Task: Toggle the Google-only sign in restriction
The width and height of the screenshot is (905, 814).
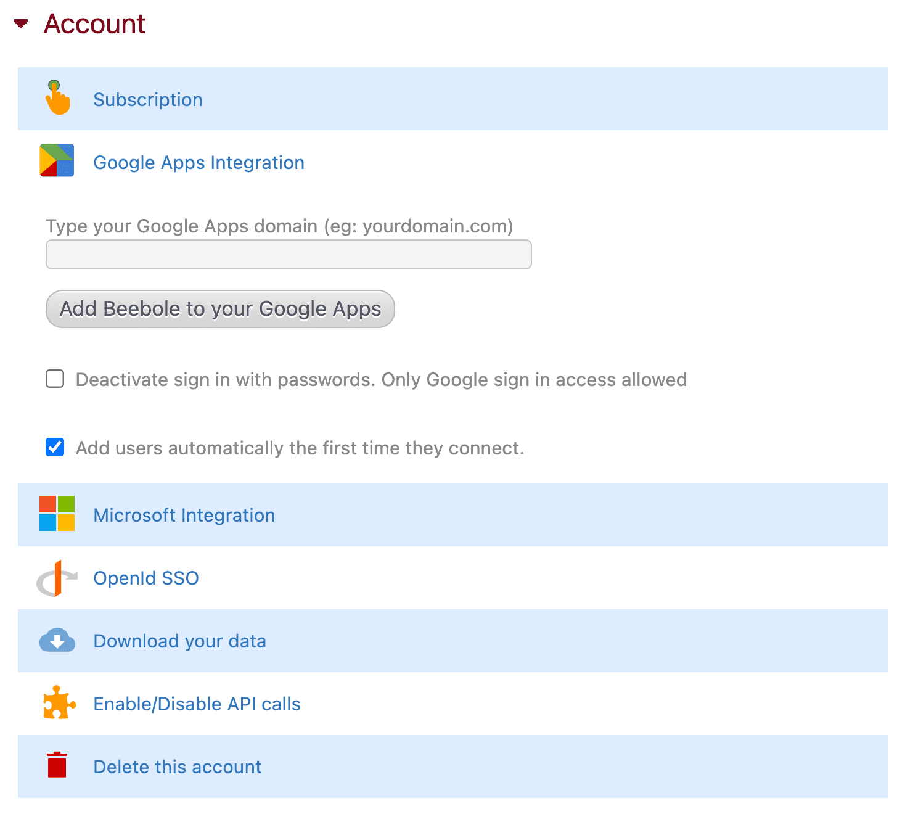Action: 55,379
